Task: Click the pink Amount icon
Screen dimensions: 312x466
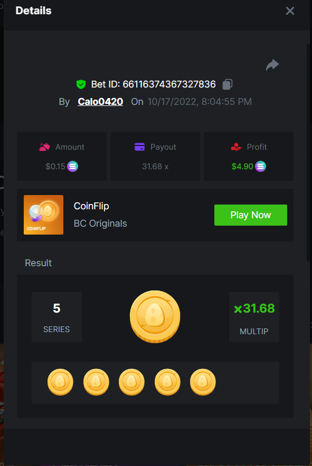Action: pyautogui.click(x=45, y=147)
